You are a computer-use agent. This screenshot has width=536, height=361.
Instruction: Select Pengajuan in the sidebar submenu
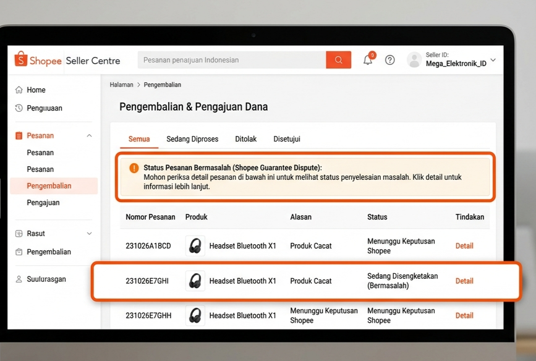tap(43, 203)
